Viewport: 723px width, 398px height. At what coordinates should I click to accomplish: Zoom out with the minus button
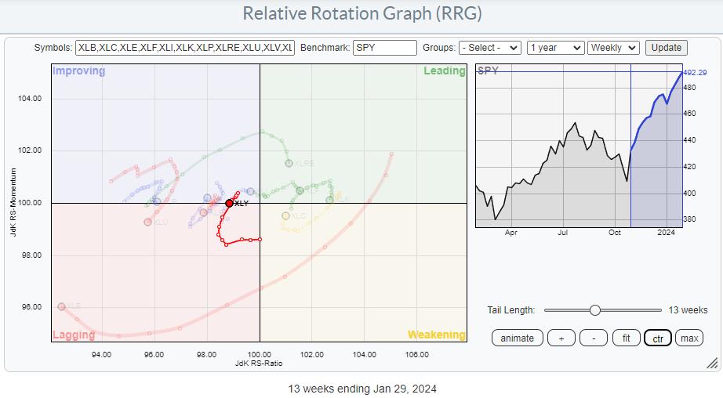594,338
